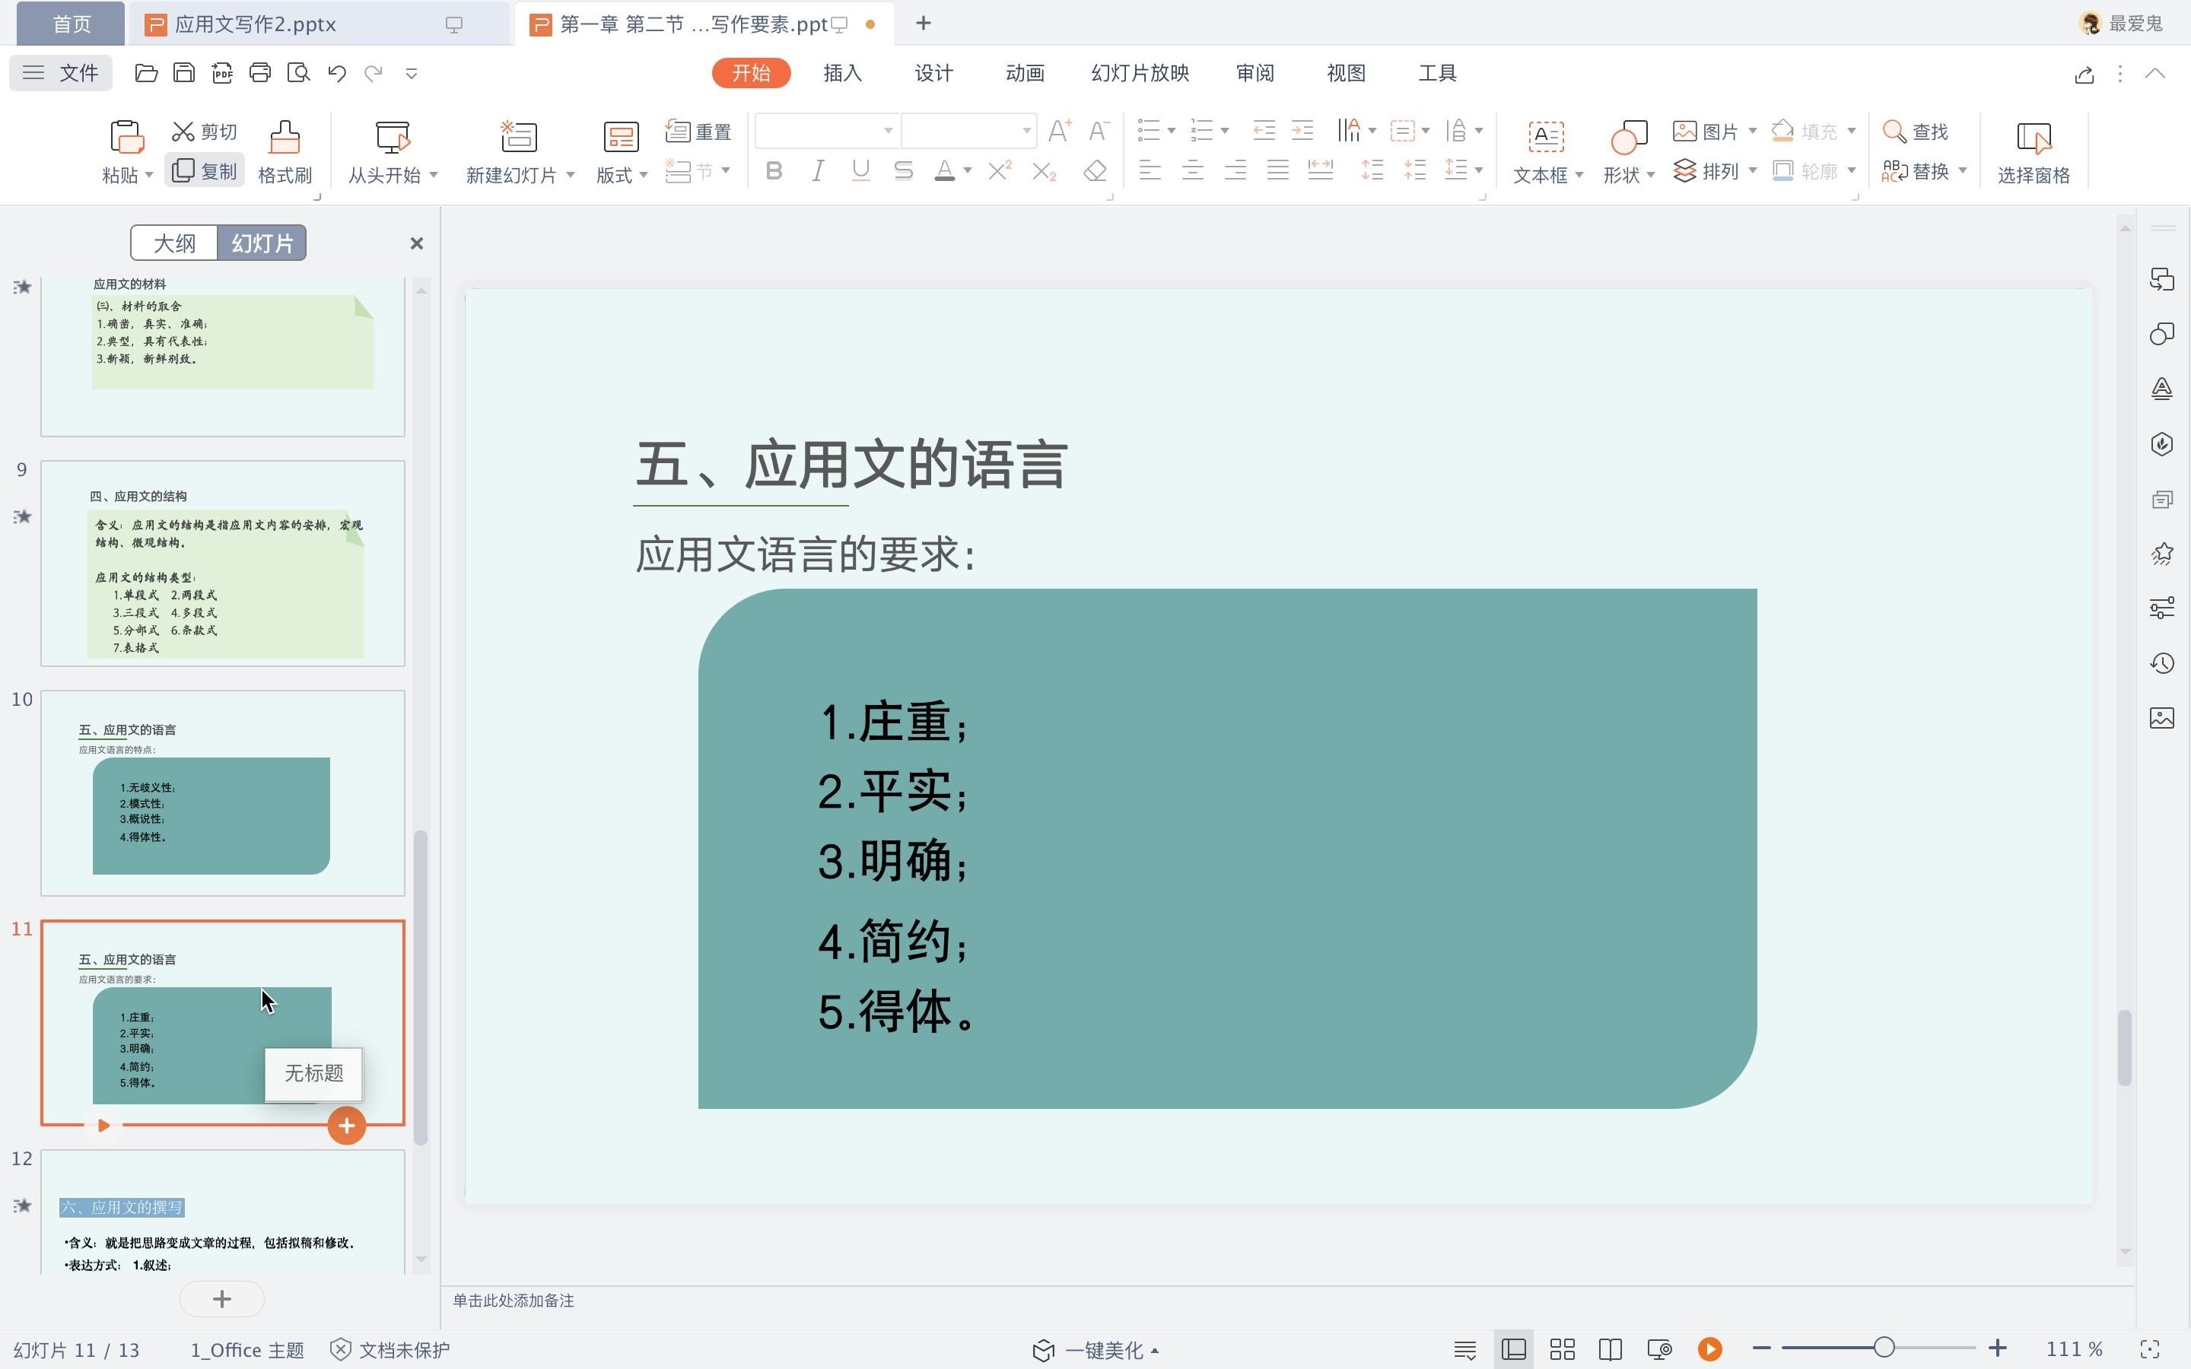This screenshot has height=1369, width=2191.
Task: Open the 插入 ribbon tab
Action: 842,73
